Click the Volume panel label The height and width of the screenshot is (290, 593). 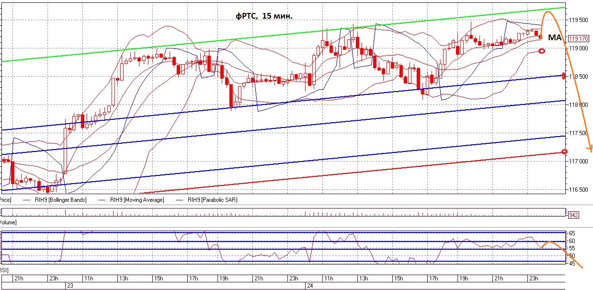8,223
